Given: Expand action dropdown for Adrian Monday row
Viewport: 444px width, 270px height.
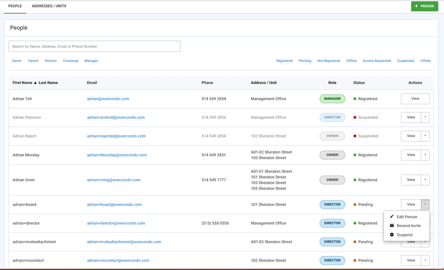Looking at the screenshot, I should click(425, 155).
